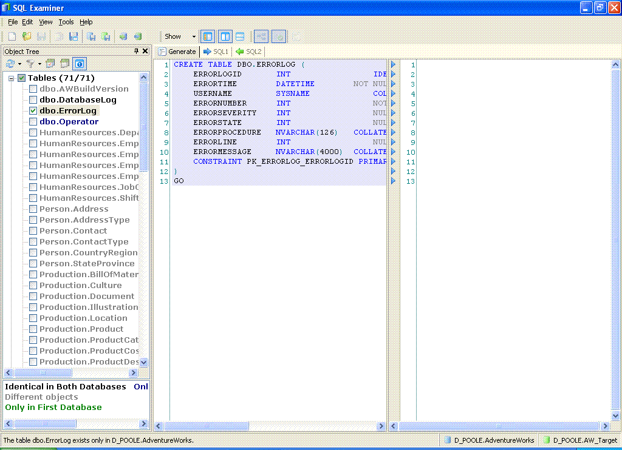The width and height of the screenshot is (622, 450).
Task: Pin the Object Tree panel
Action: [x=137, y=52]
